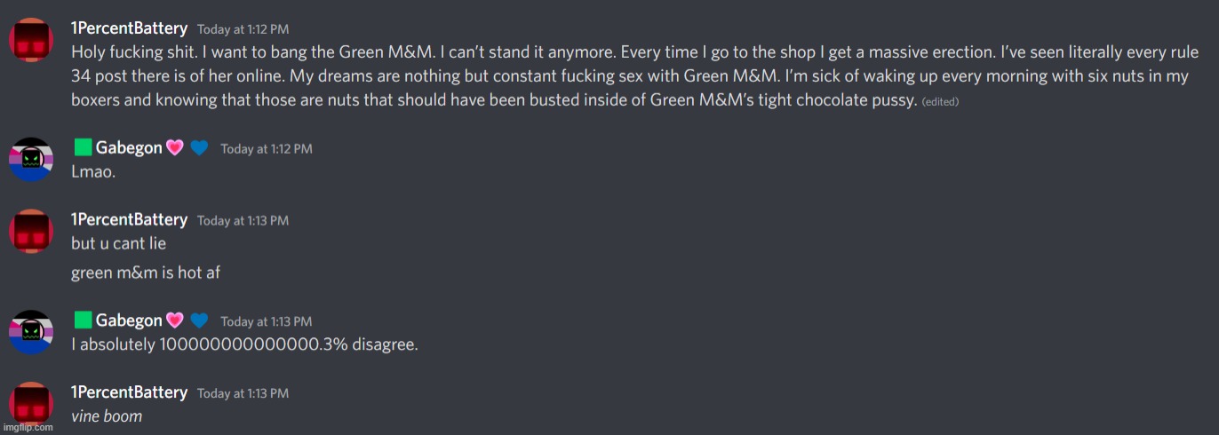The height and width of the screenshot is (435, 1219).
Task: Click Gabegon's avatar beside the "disagree" message
Action: [33, 332]
